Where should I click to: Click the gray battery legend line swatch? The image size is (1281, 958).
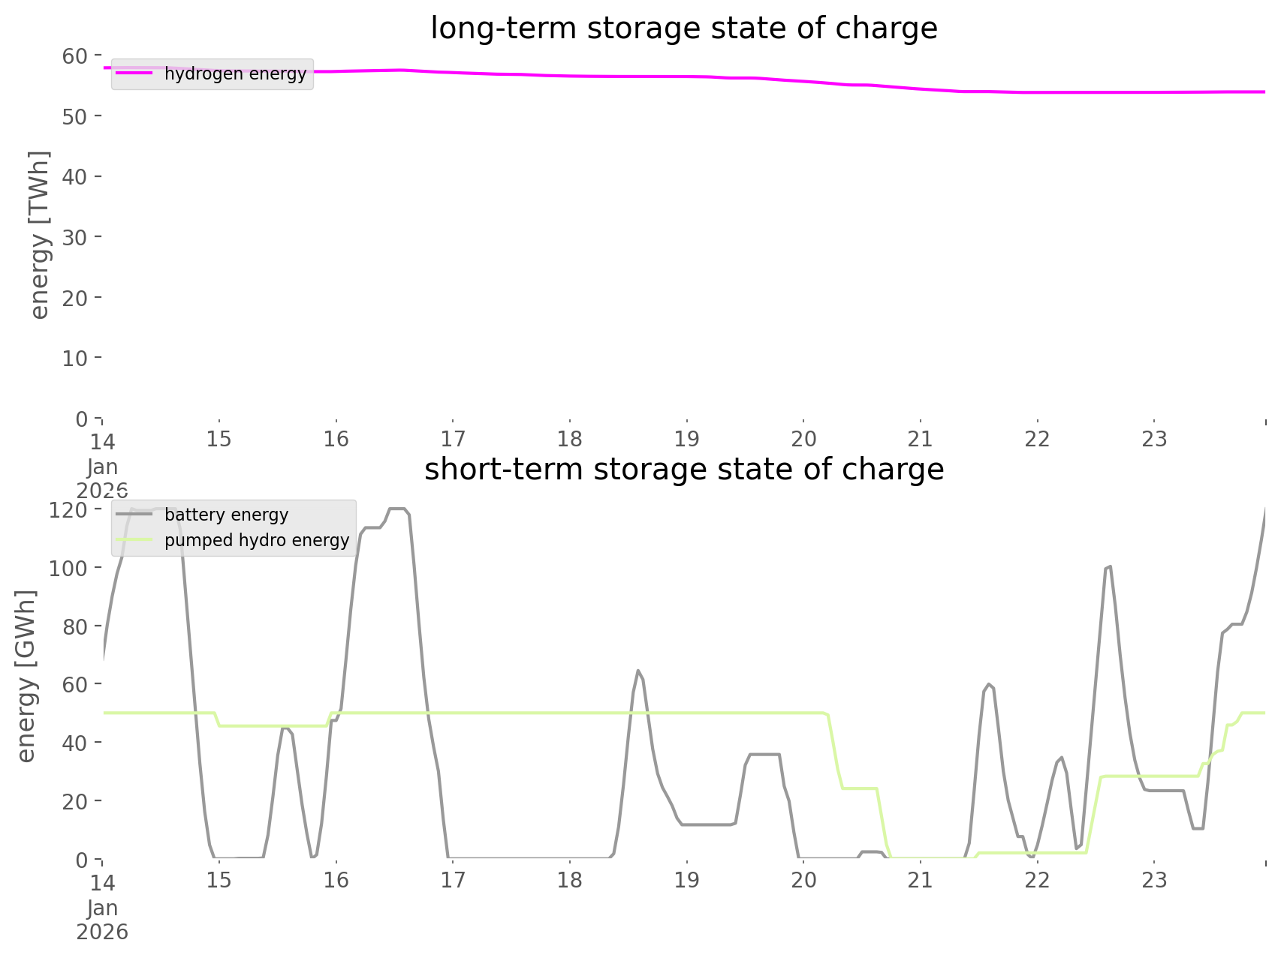pyautogui.click(x=134, y=515)
